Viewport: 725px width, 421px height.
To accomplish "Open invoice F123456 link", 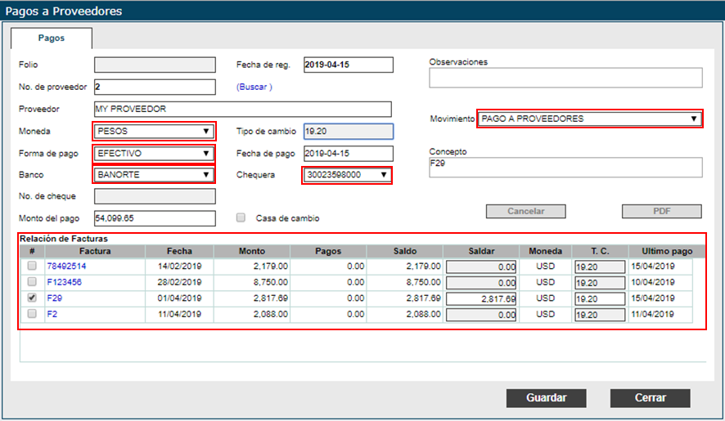I will [66, 282].
